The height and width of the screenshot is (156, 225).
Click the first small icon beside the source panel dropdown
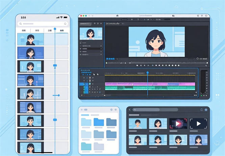[95, 24]
